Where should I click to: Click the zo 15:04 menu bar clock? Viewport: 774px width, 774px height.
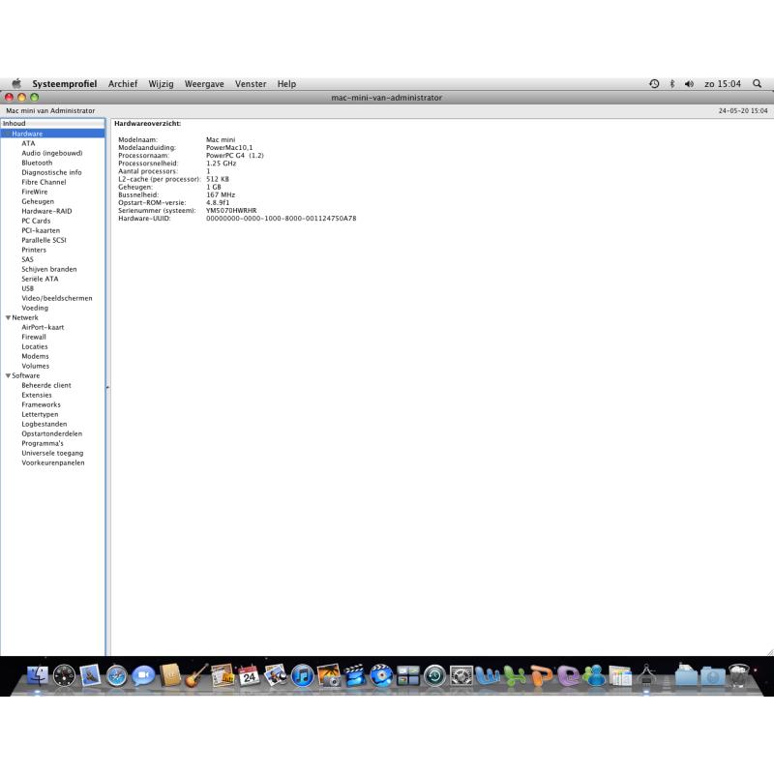pos(723,84)
